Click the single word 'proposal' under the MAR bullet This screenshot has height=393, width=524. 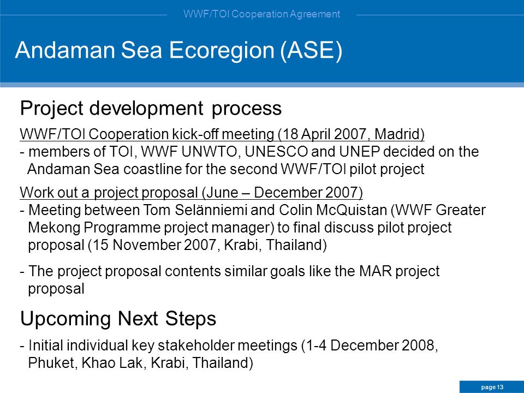(x=56, y=289)
